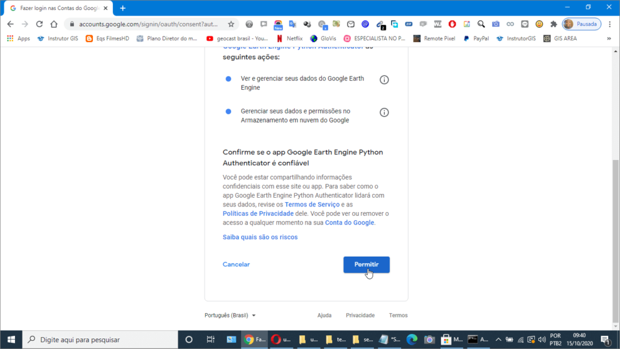Open the Políticas de Privacidade link
The width and height of the screenshot is (620, 349).
(x=258, y=213)
